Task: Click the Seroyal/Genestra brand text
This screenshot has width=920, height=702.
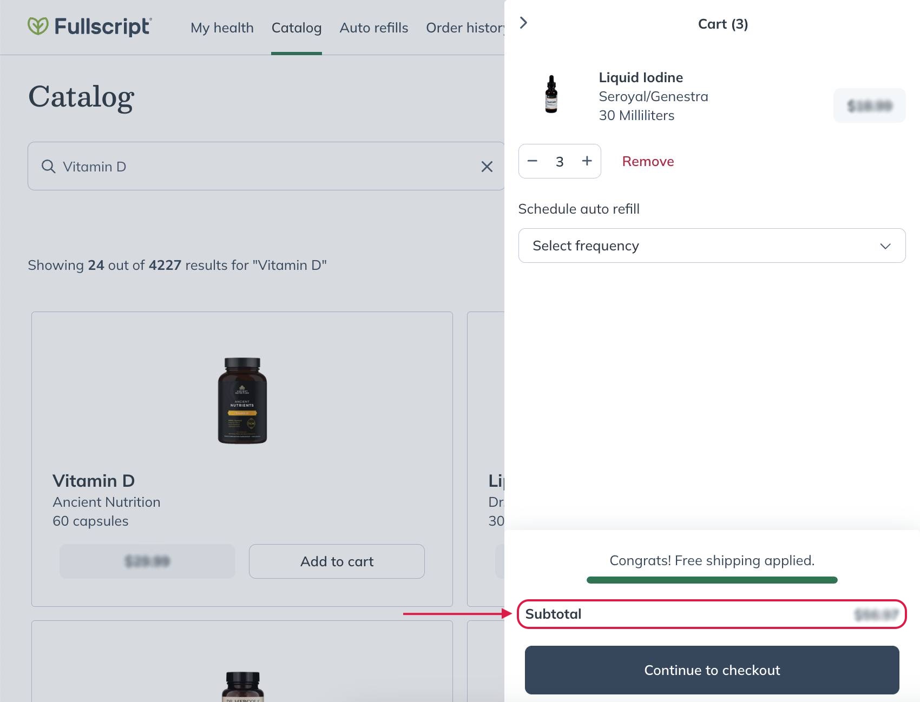Action: click(x=653, y=96)
